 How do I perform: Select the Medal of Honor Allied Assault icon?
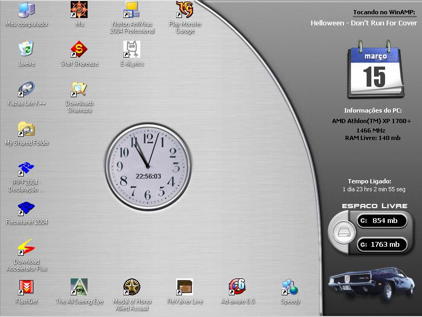(132, 287)
